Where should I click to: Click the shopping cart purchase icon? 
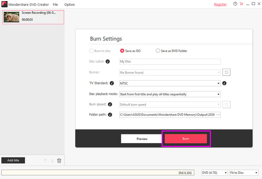coord(241,4)
